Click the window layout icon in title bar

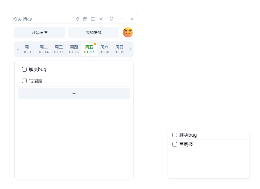(93, 19)
